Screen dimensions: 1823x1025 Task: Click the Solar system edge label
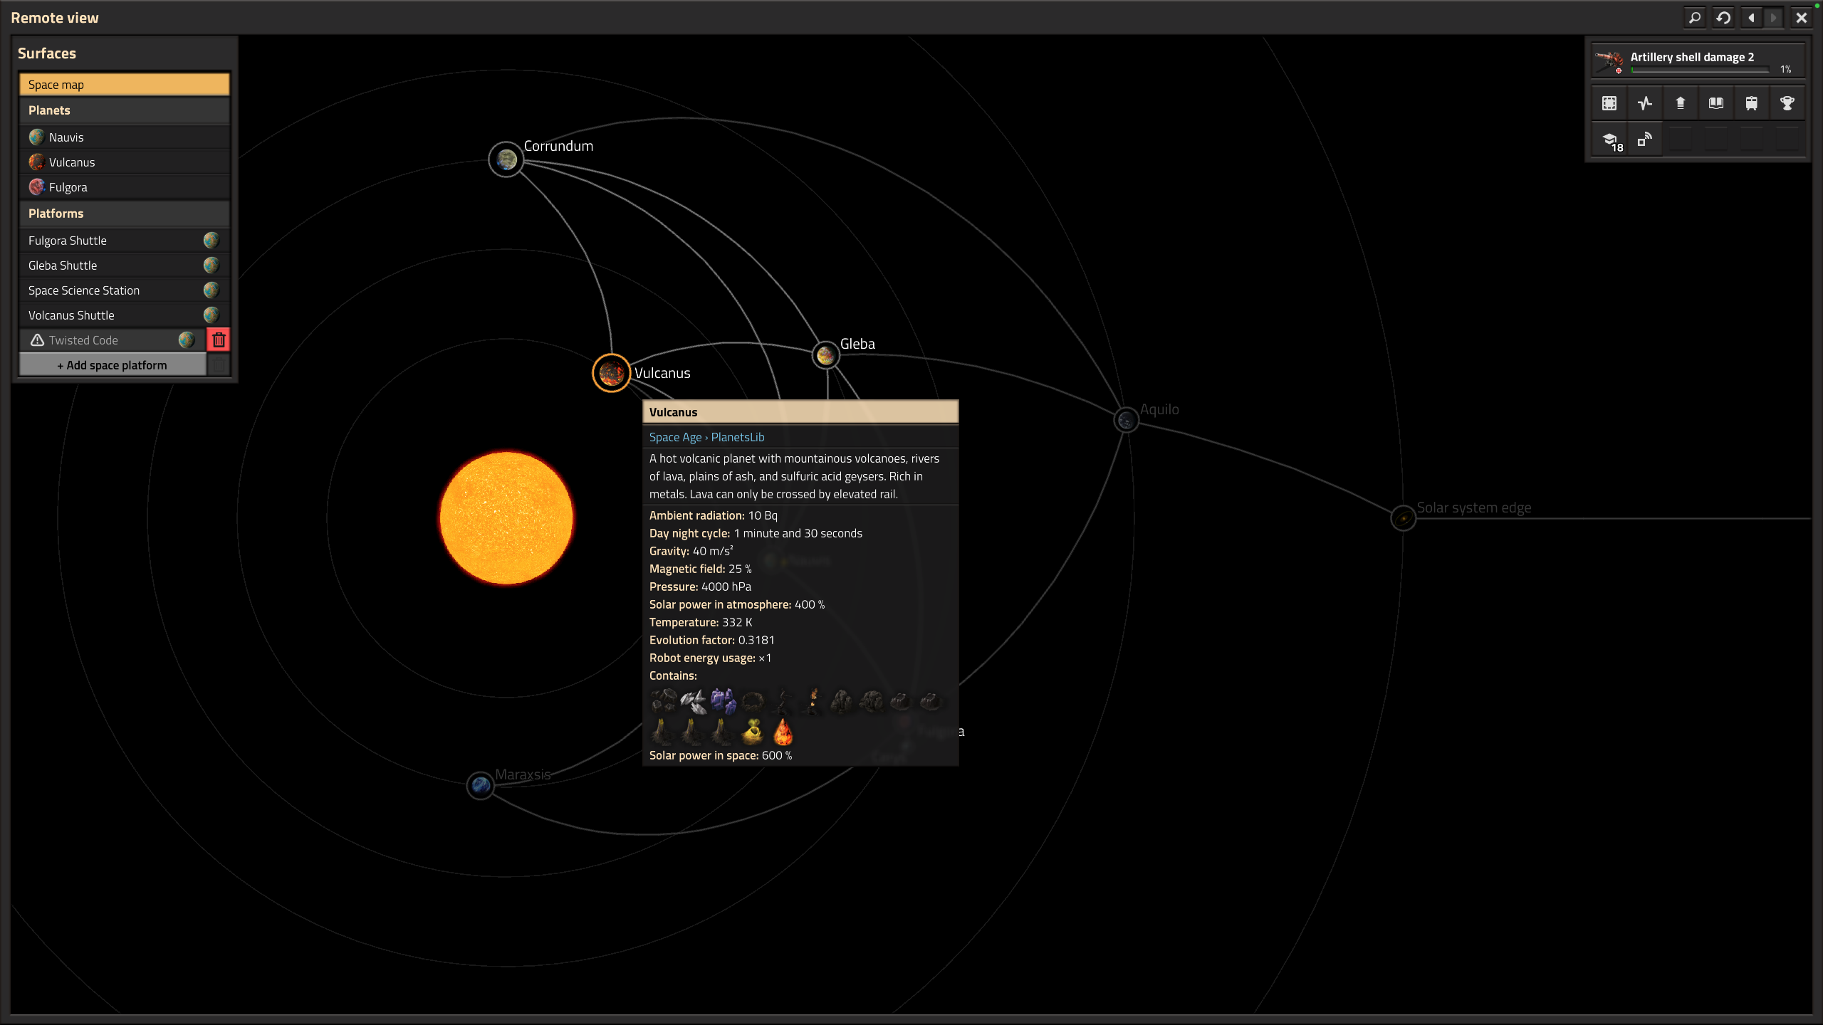[1473, 508]
